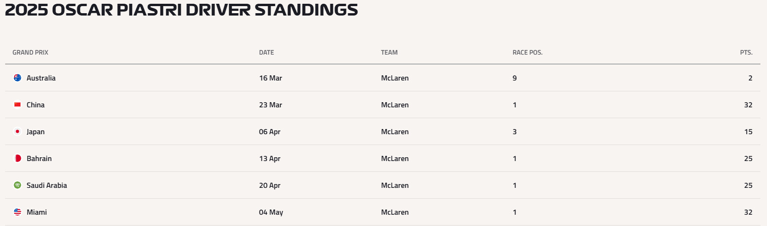Viewport: 767px width, 226px height.
Task: Click the Bahrain flag icon
Action: (17, 159)
